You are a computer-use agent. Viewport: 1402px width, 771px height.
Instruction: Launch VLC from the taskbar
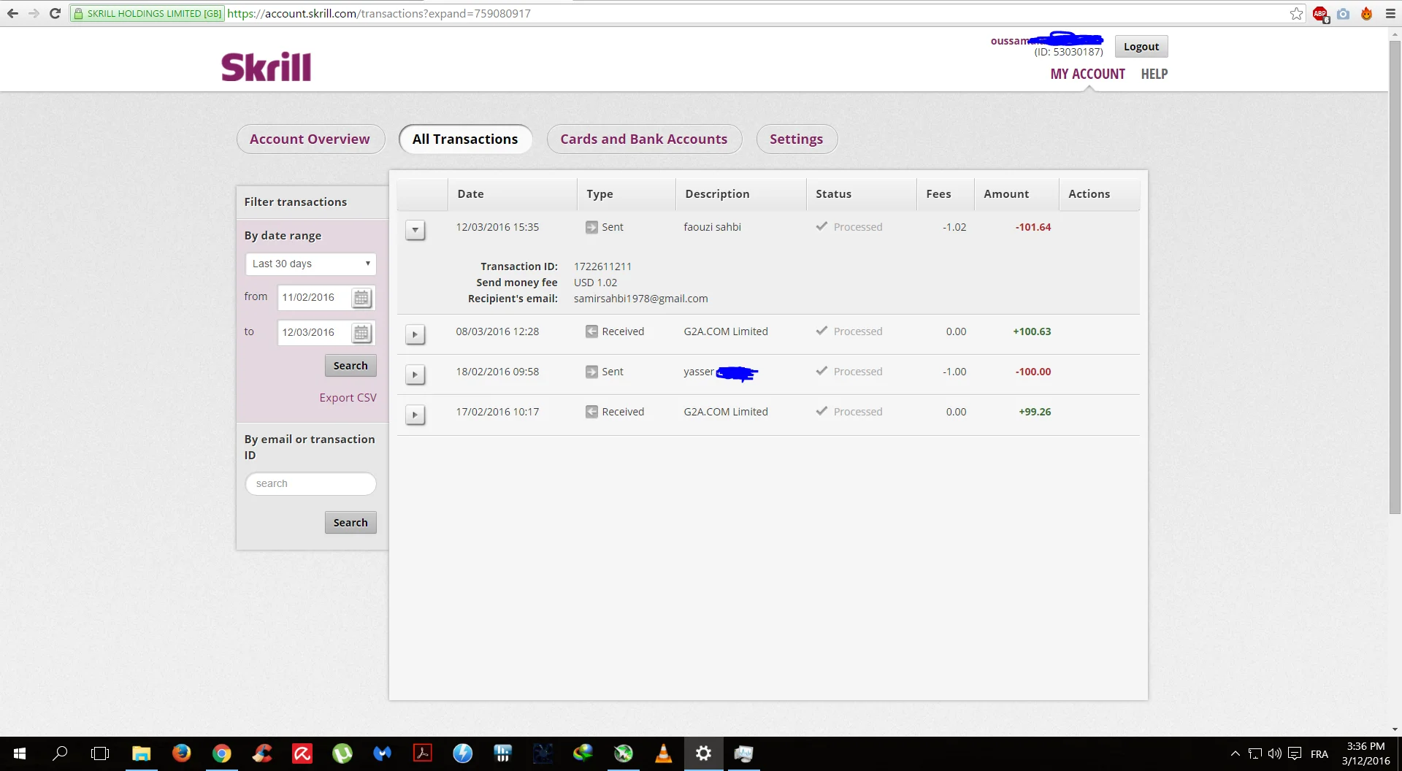(663, 753)
